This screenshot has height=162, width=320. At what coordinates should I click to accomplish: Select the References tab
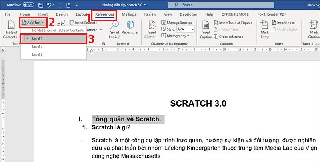click(x=104, y=14)
